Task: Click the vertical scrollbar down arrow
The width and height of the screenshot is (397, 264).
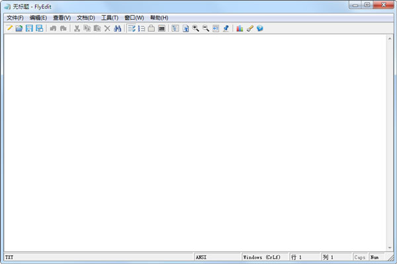Action: pos(390,247)
